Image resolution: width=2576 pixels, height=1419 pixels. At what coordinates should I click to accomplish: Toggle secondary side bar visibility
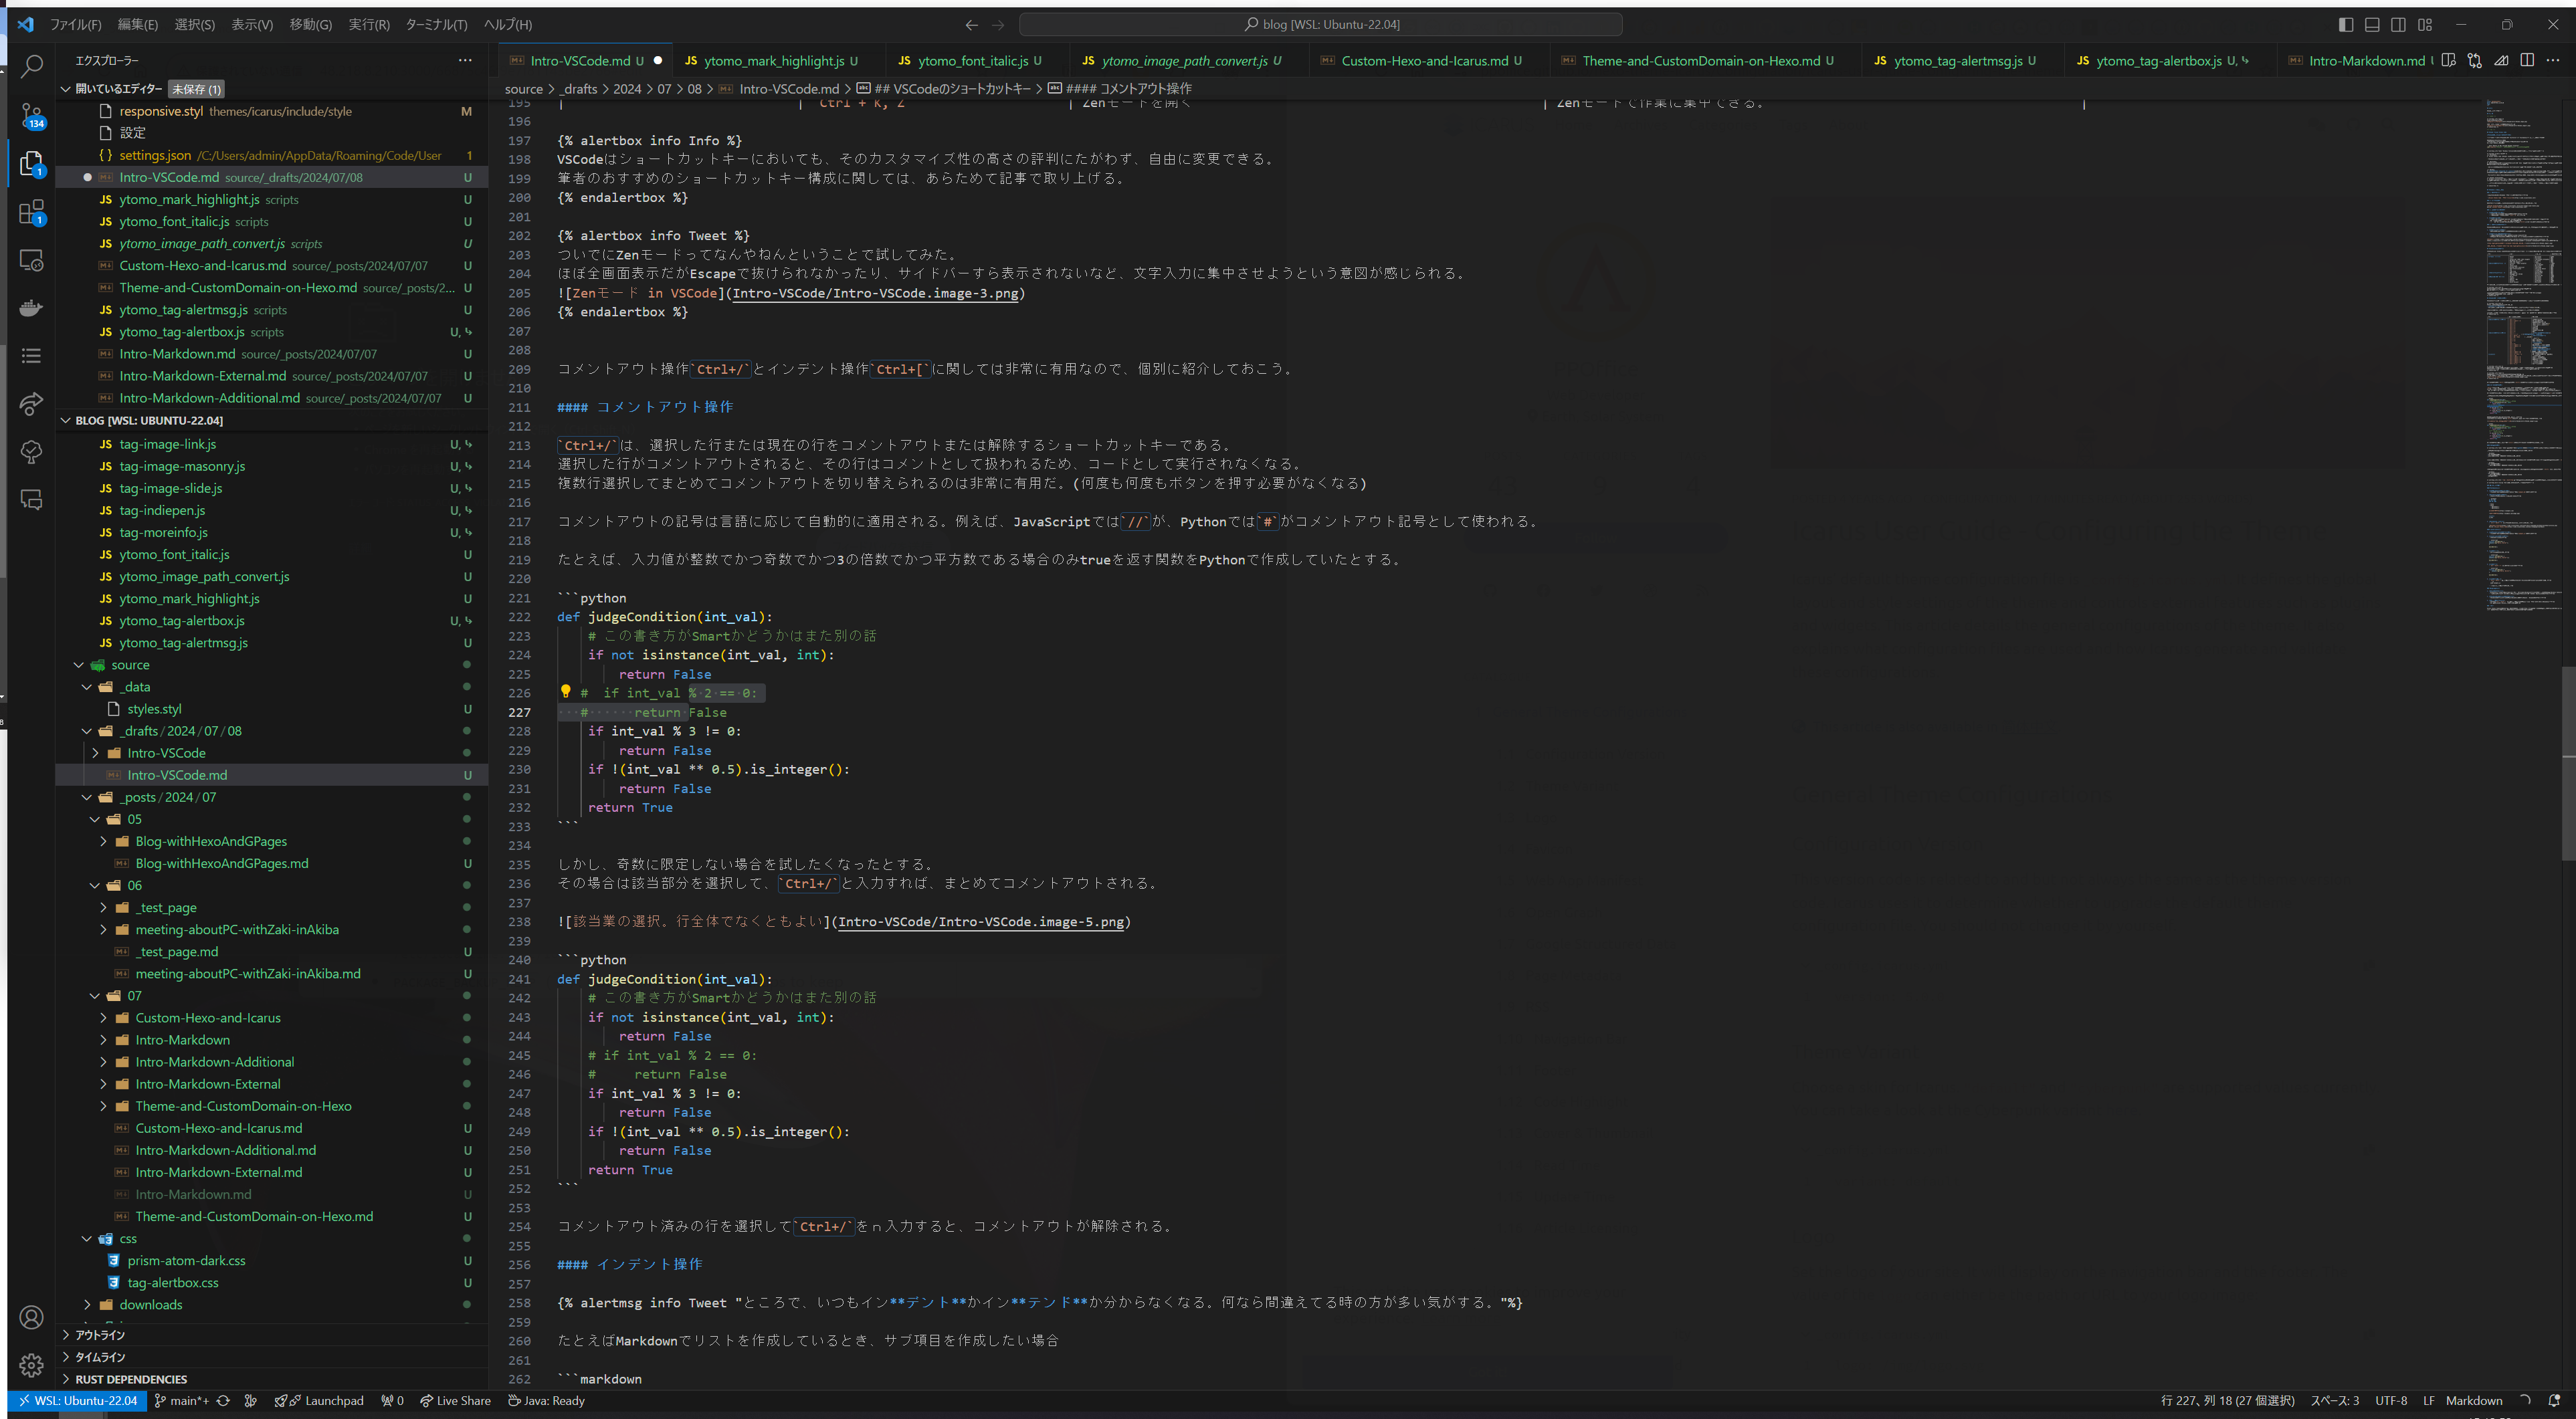pos(2398,24)
